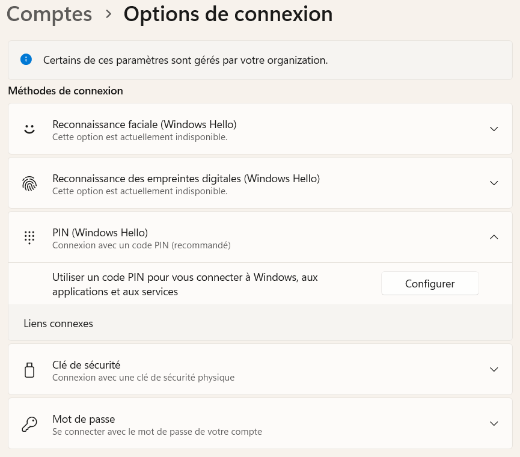This screenshot has width=520, height=457.
Task: Click the organization-managed settings info banner
Action: point(260,60)
